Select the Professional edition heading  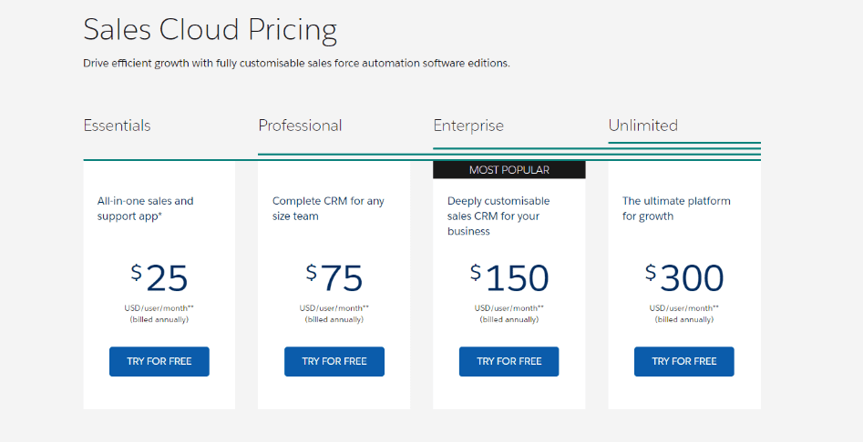(x=300, y=126)
